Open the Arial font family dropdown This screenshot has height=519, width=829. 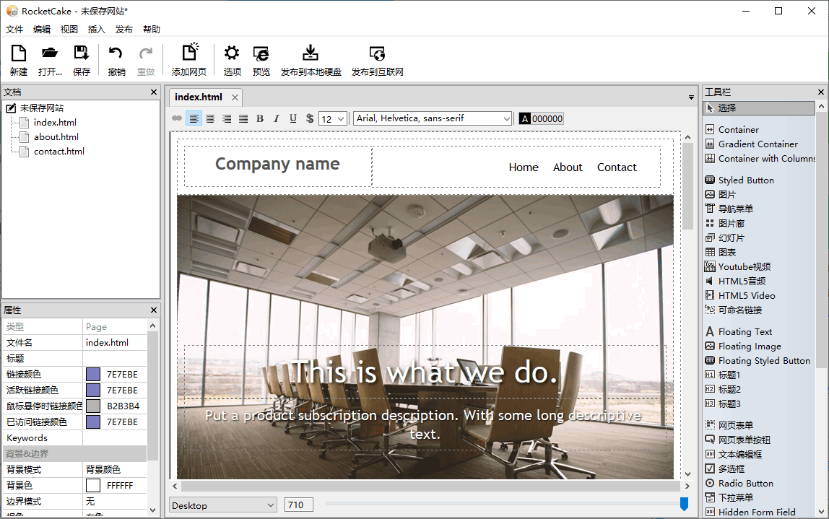click(x=433, y=118)
